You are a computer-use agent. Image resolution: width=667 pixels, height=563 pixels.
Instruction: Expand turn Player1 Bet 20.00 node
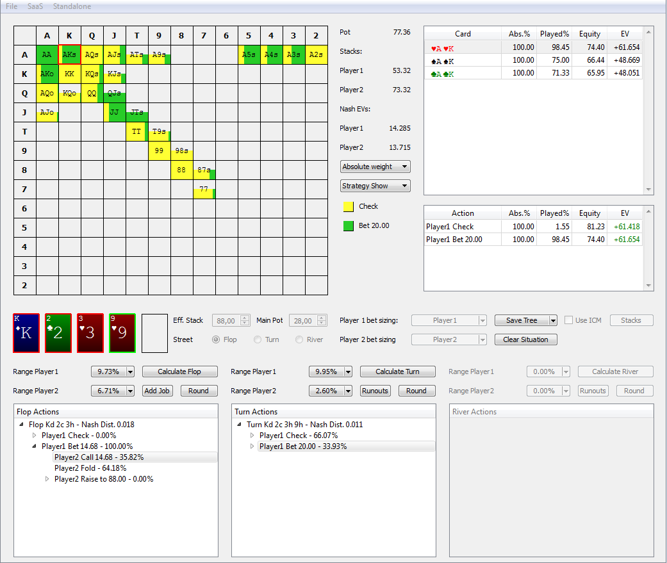[252, 446]
